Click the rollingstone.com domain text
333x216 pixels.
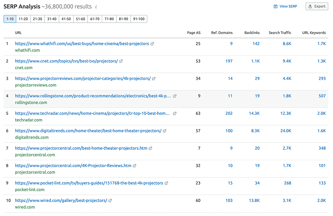[31, 103]
